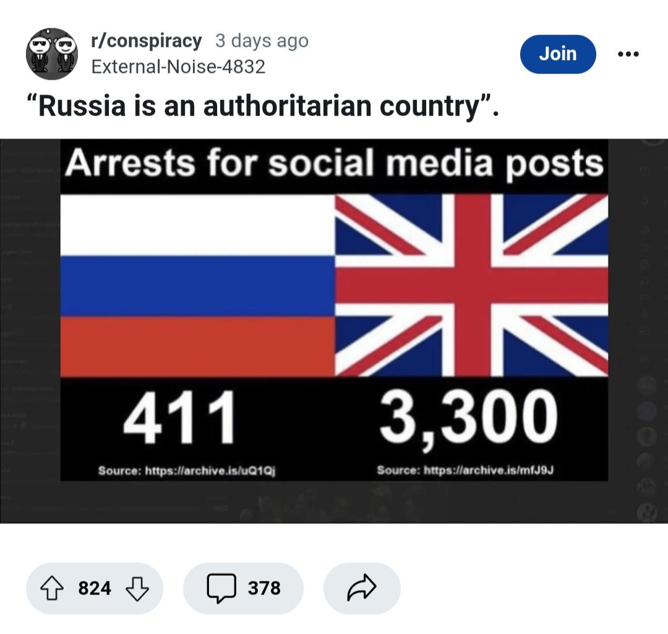Upvote the post with the up arrow
668x634 pixels.
53,588
